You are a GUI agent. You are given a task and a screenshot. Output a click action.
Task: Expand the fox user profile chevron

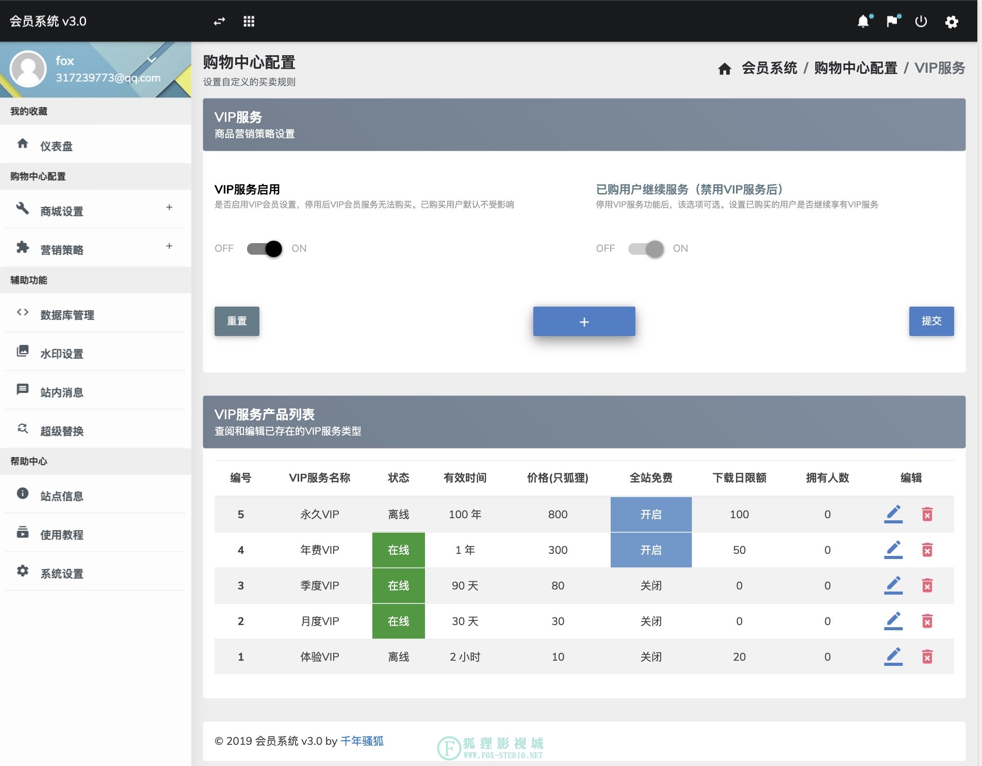pos(152,60)
